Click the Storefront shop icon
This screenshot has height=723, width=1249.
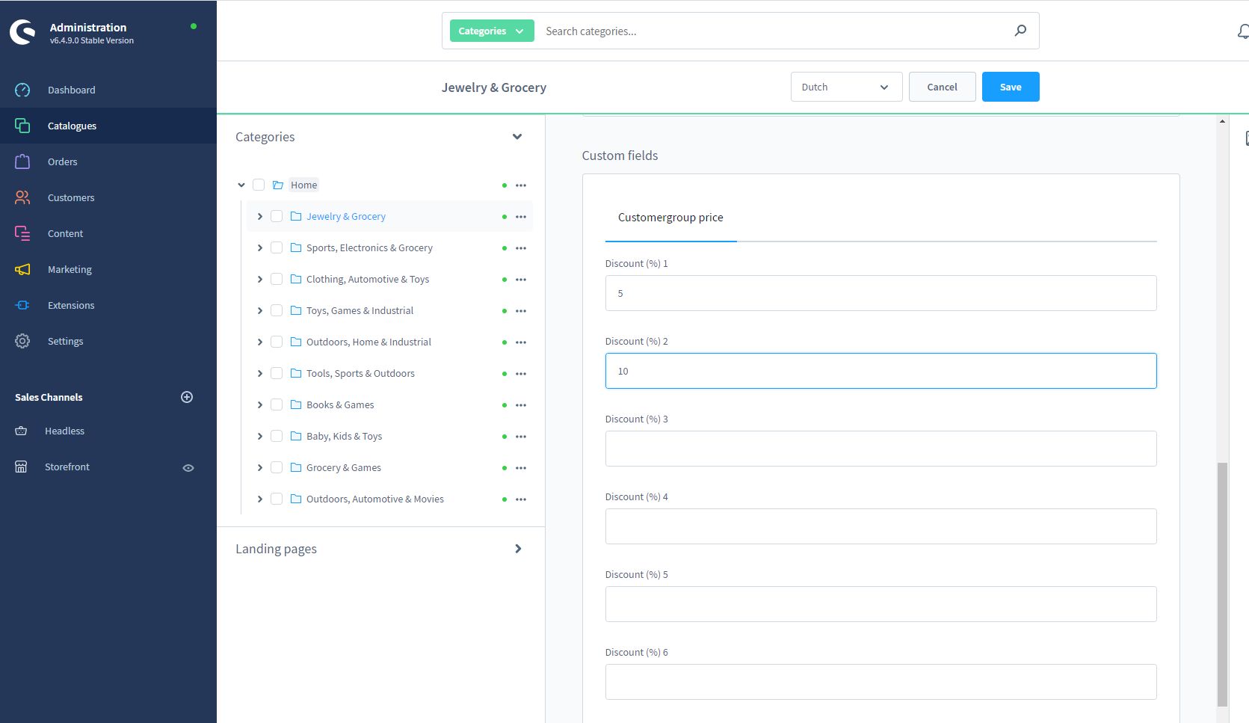(x=21, y=467)
